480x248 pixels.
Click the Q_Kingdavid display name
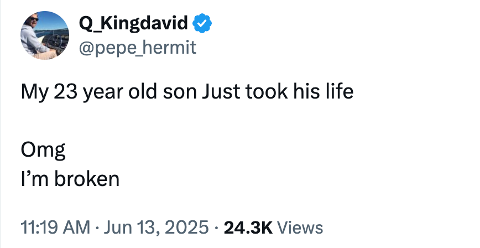pyautogui.click(x=134, y=23)
